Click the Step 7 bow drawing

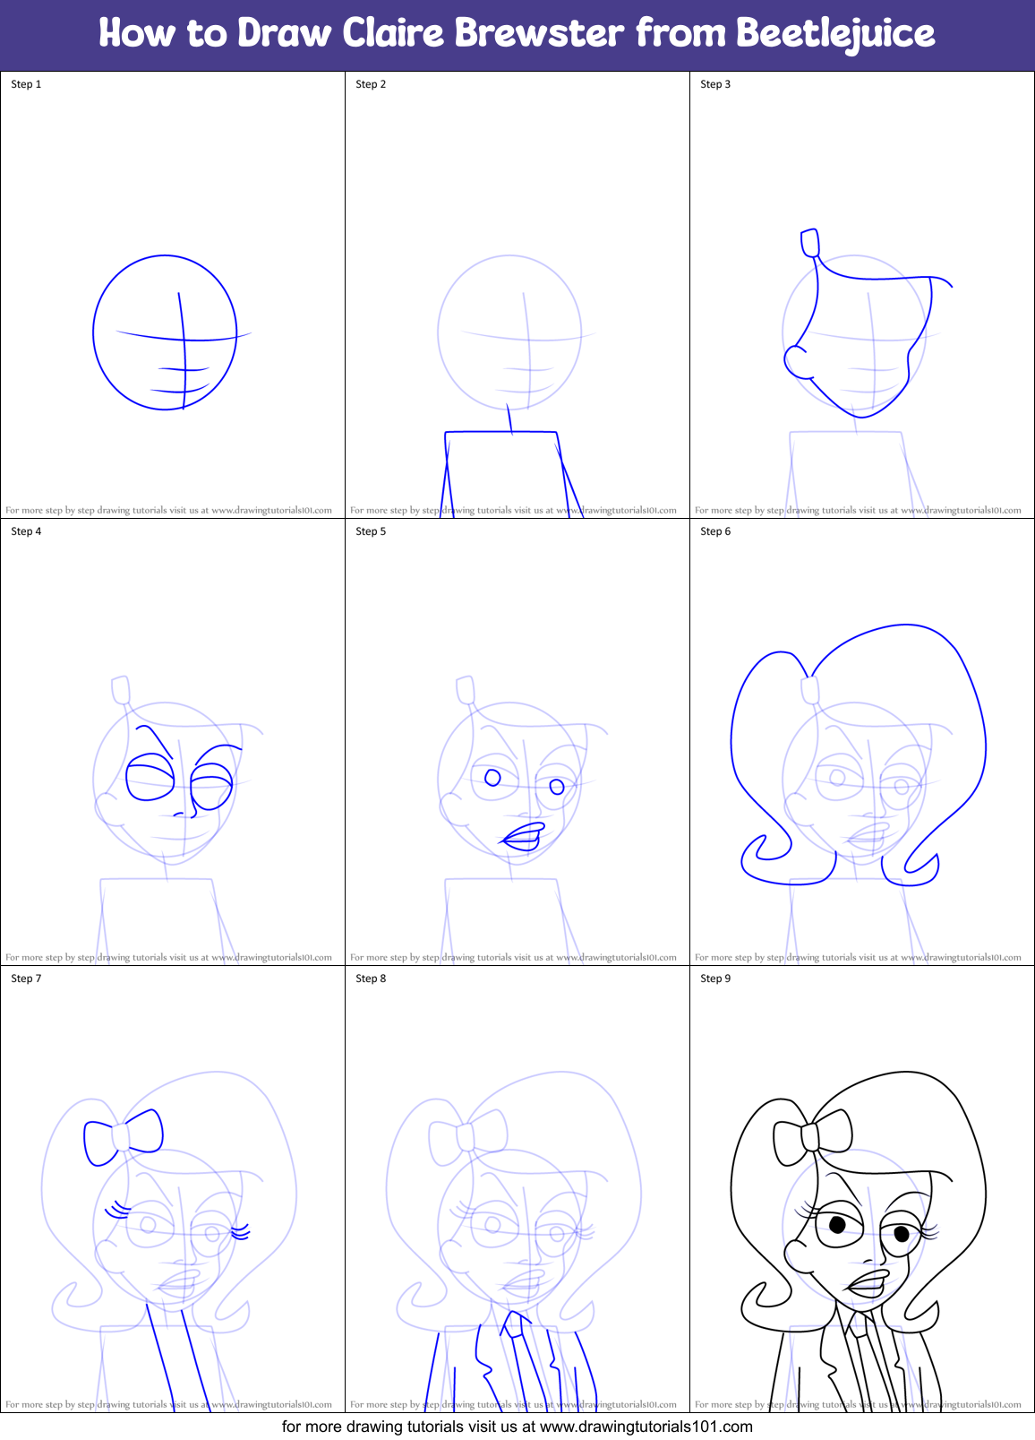(124, 1137)
